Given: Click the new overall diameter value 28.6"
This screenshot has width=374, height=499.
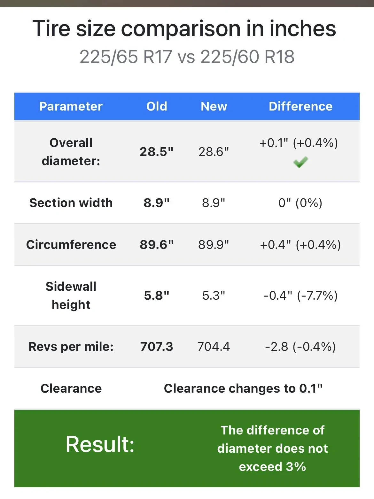Looking at the screenshot, I should [x=214, y=152].
